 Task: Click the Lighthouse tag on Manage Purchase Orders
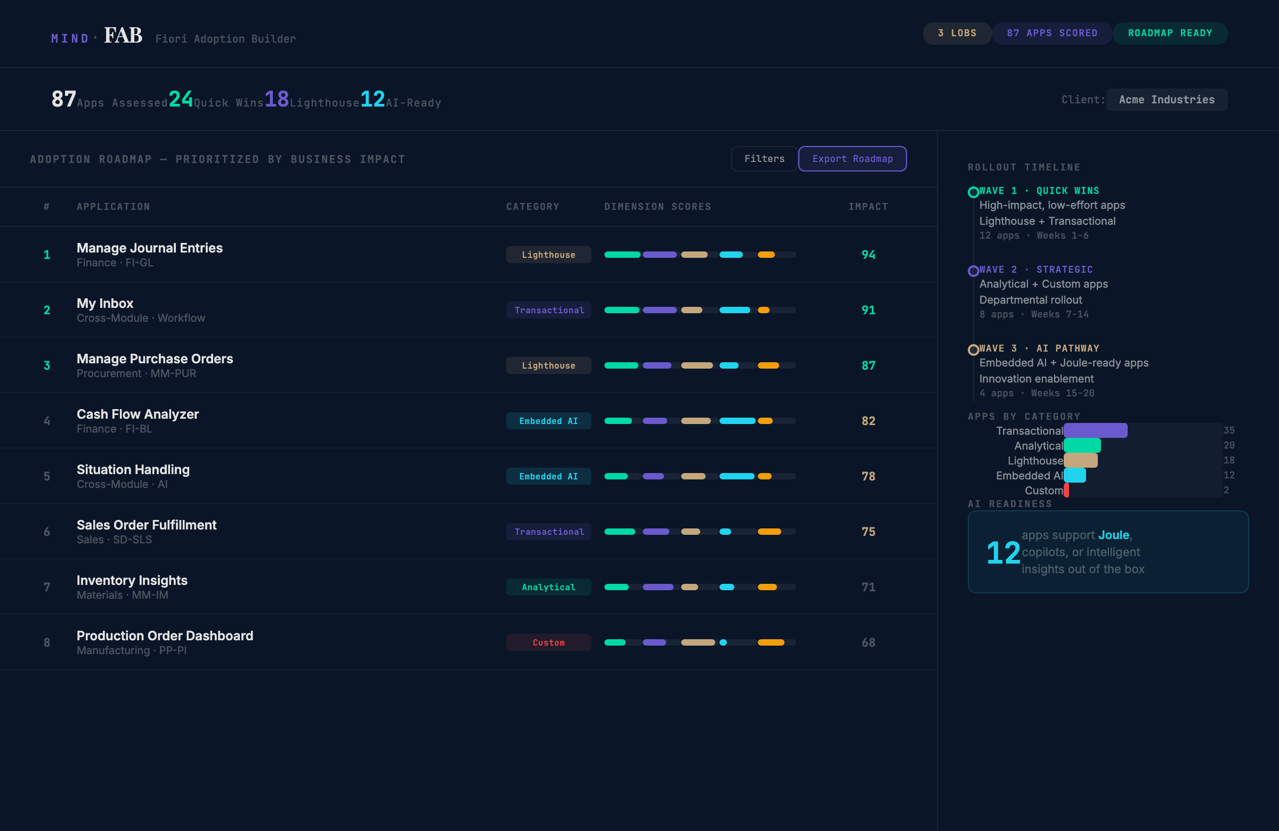(x=548, y=366)
